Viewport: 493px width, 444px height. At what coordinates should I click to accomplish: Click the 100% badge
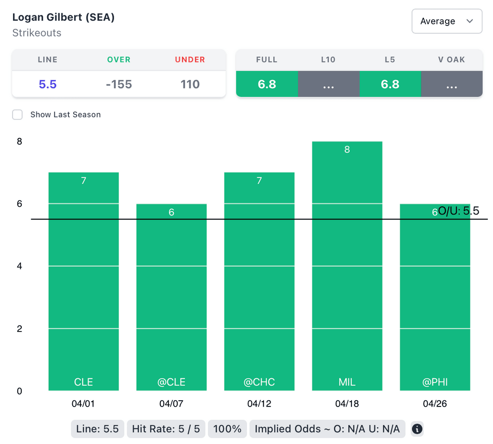click(x=227, y=429)
